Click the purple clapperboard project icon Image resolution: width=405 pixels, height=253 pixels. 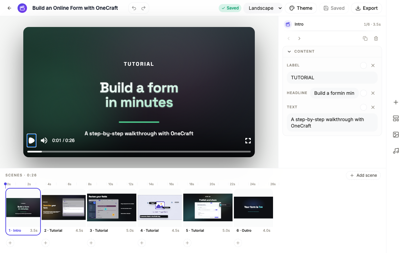(22, 8)
